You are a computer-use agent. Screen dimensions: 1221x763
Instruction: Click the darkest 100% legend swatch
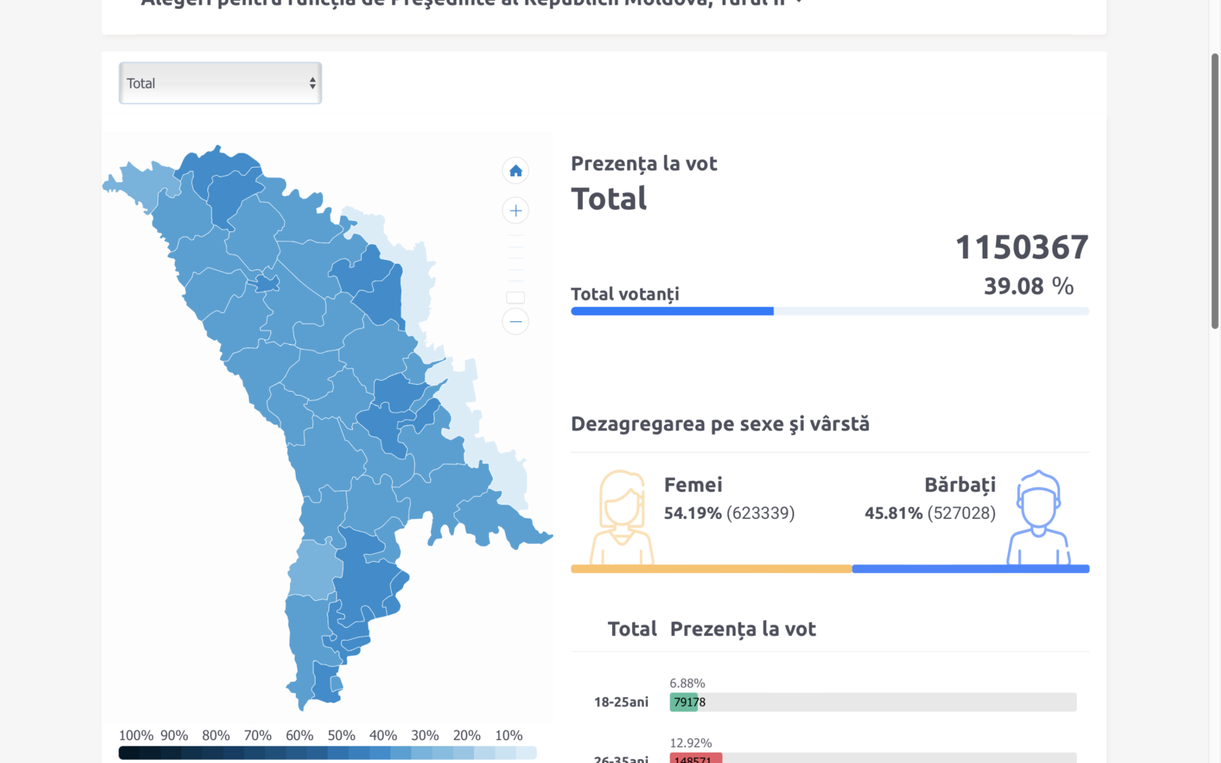click(129, 753)
